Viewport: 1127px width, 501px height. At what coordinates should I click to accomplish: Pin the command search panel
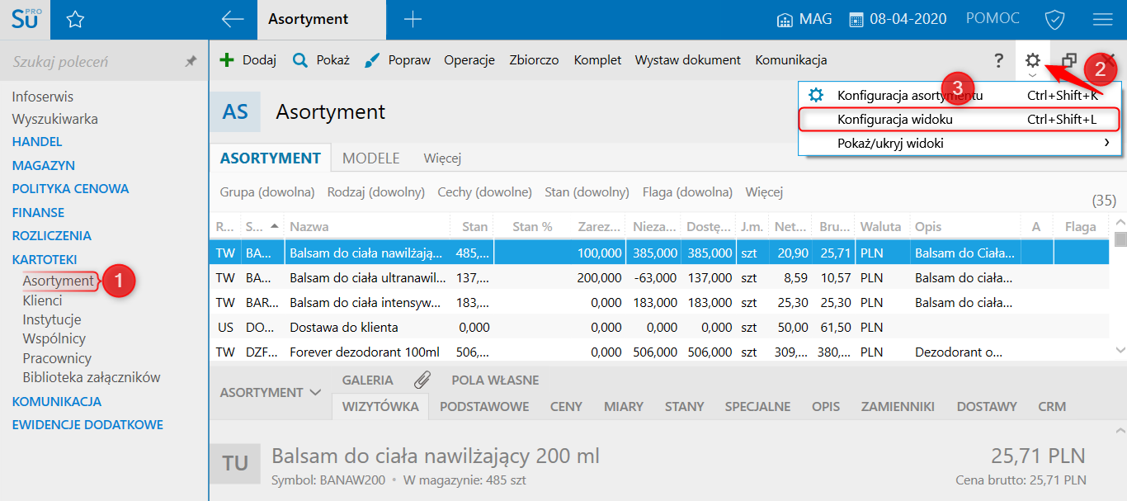191,62
